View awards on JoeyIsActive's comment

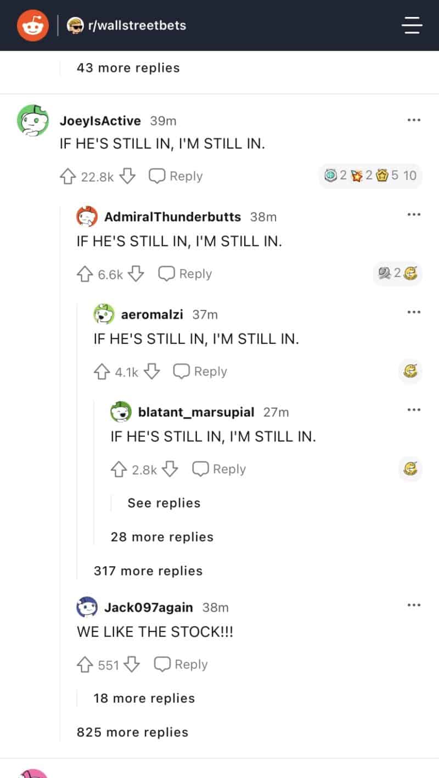[370, 176]
